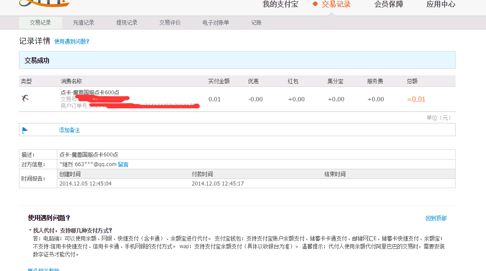Viewport: 486px width, 271px height.
Task: Click the counterparty email 663***@qq.com
Action: click(x=95, y=164)
